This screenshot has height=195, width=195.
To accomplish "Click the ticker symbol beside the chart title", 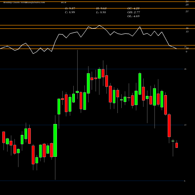I will pos(64,2).
